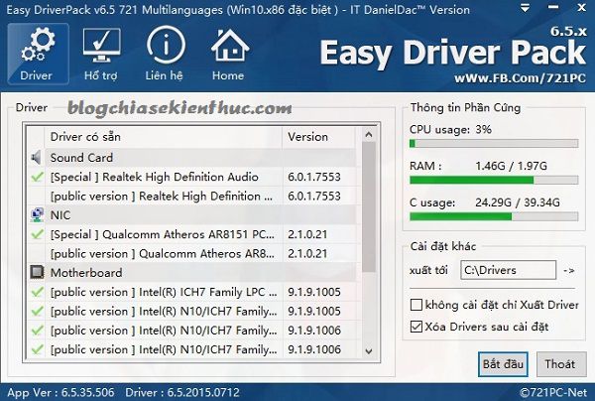Click the wWw.FB.Com/721PC link
The width and height of the screenshot is (595, 401).
pyautogui.click(x=520, y=77)
